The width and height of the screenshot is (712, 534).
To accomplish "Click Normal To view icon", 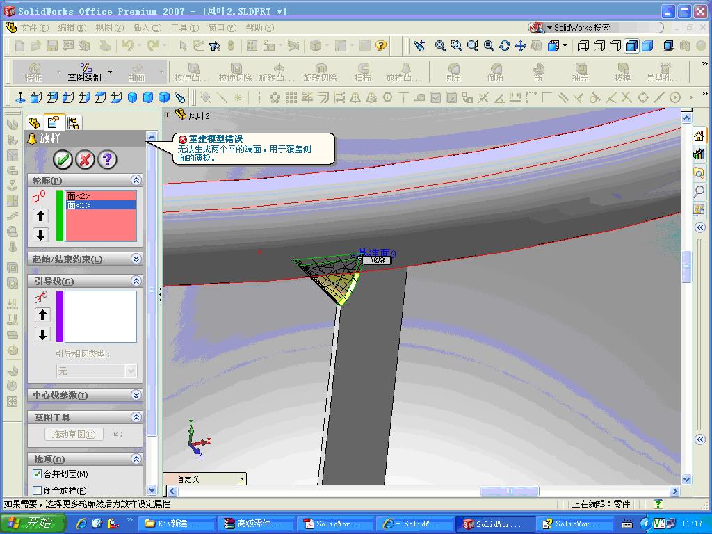I will tap(20, 97).
